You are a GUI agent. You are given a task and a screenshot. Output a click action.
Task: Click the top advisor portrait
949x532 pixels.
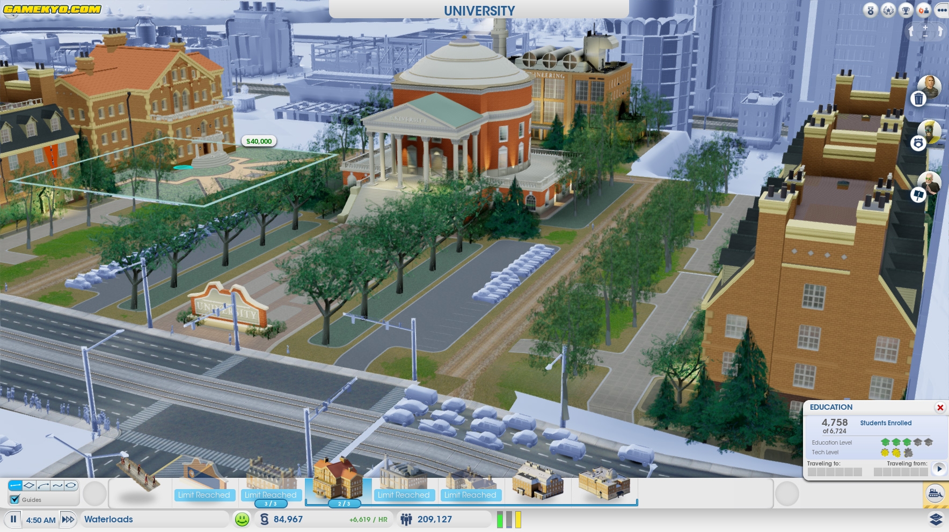(930, 86)
